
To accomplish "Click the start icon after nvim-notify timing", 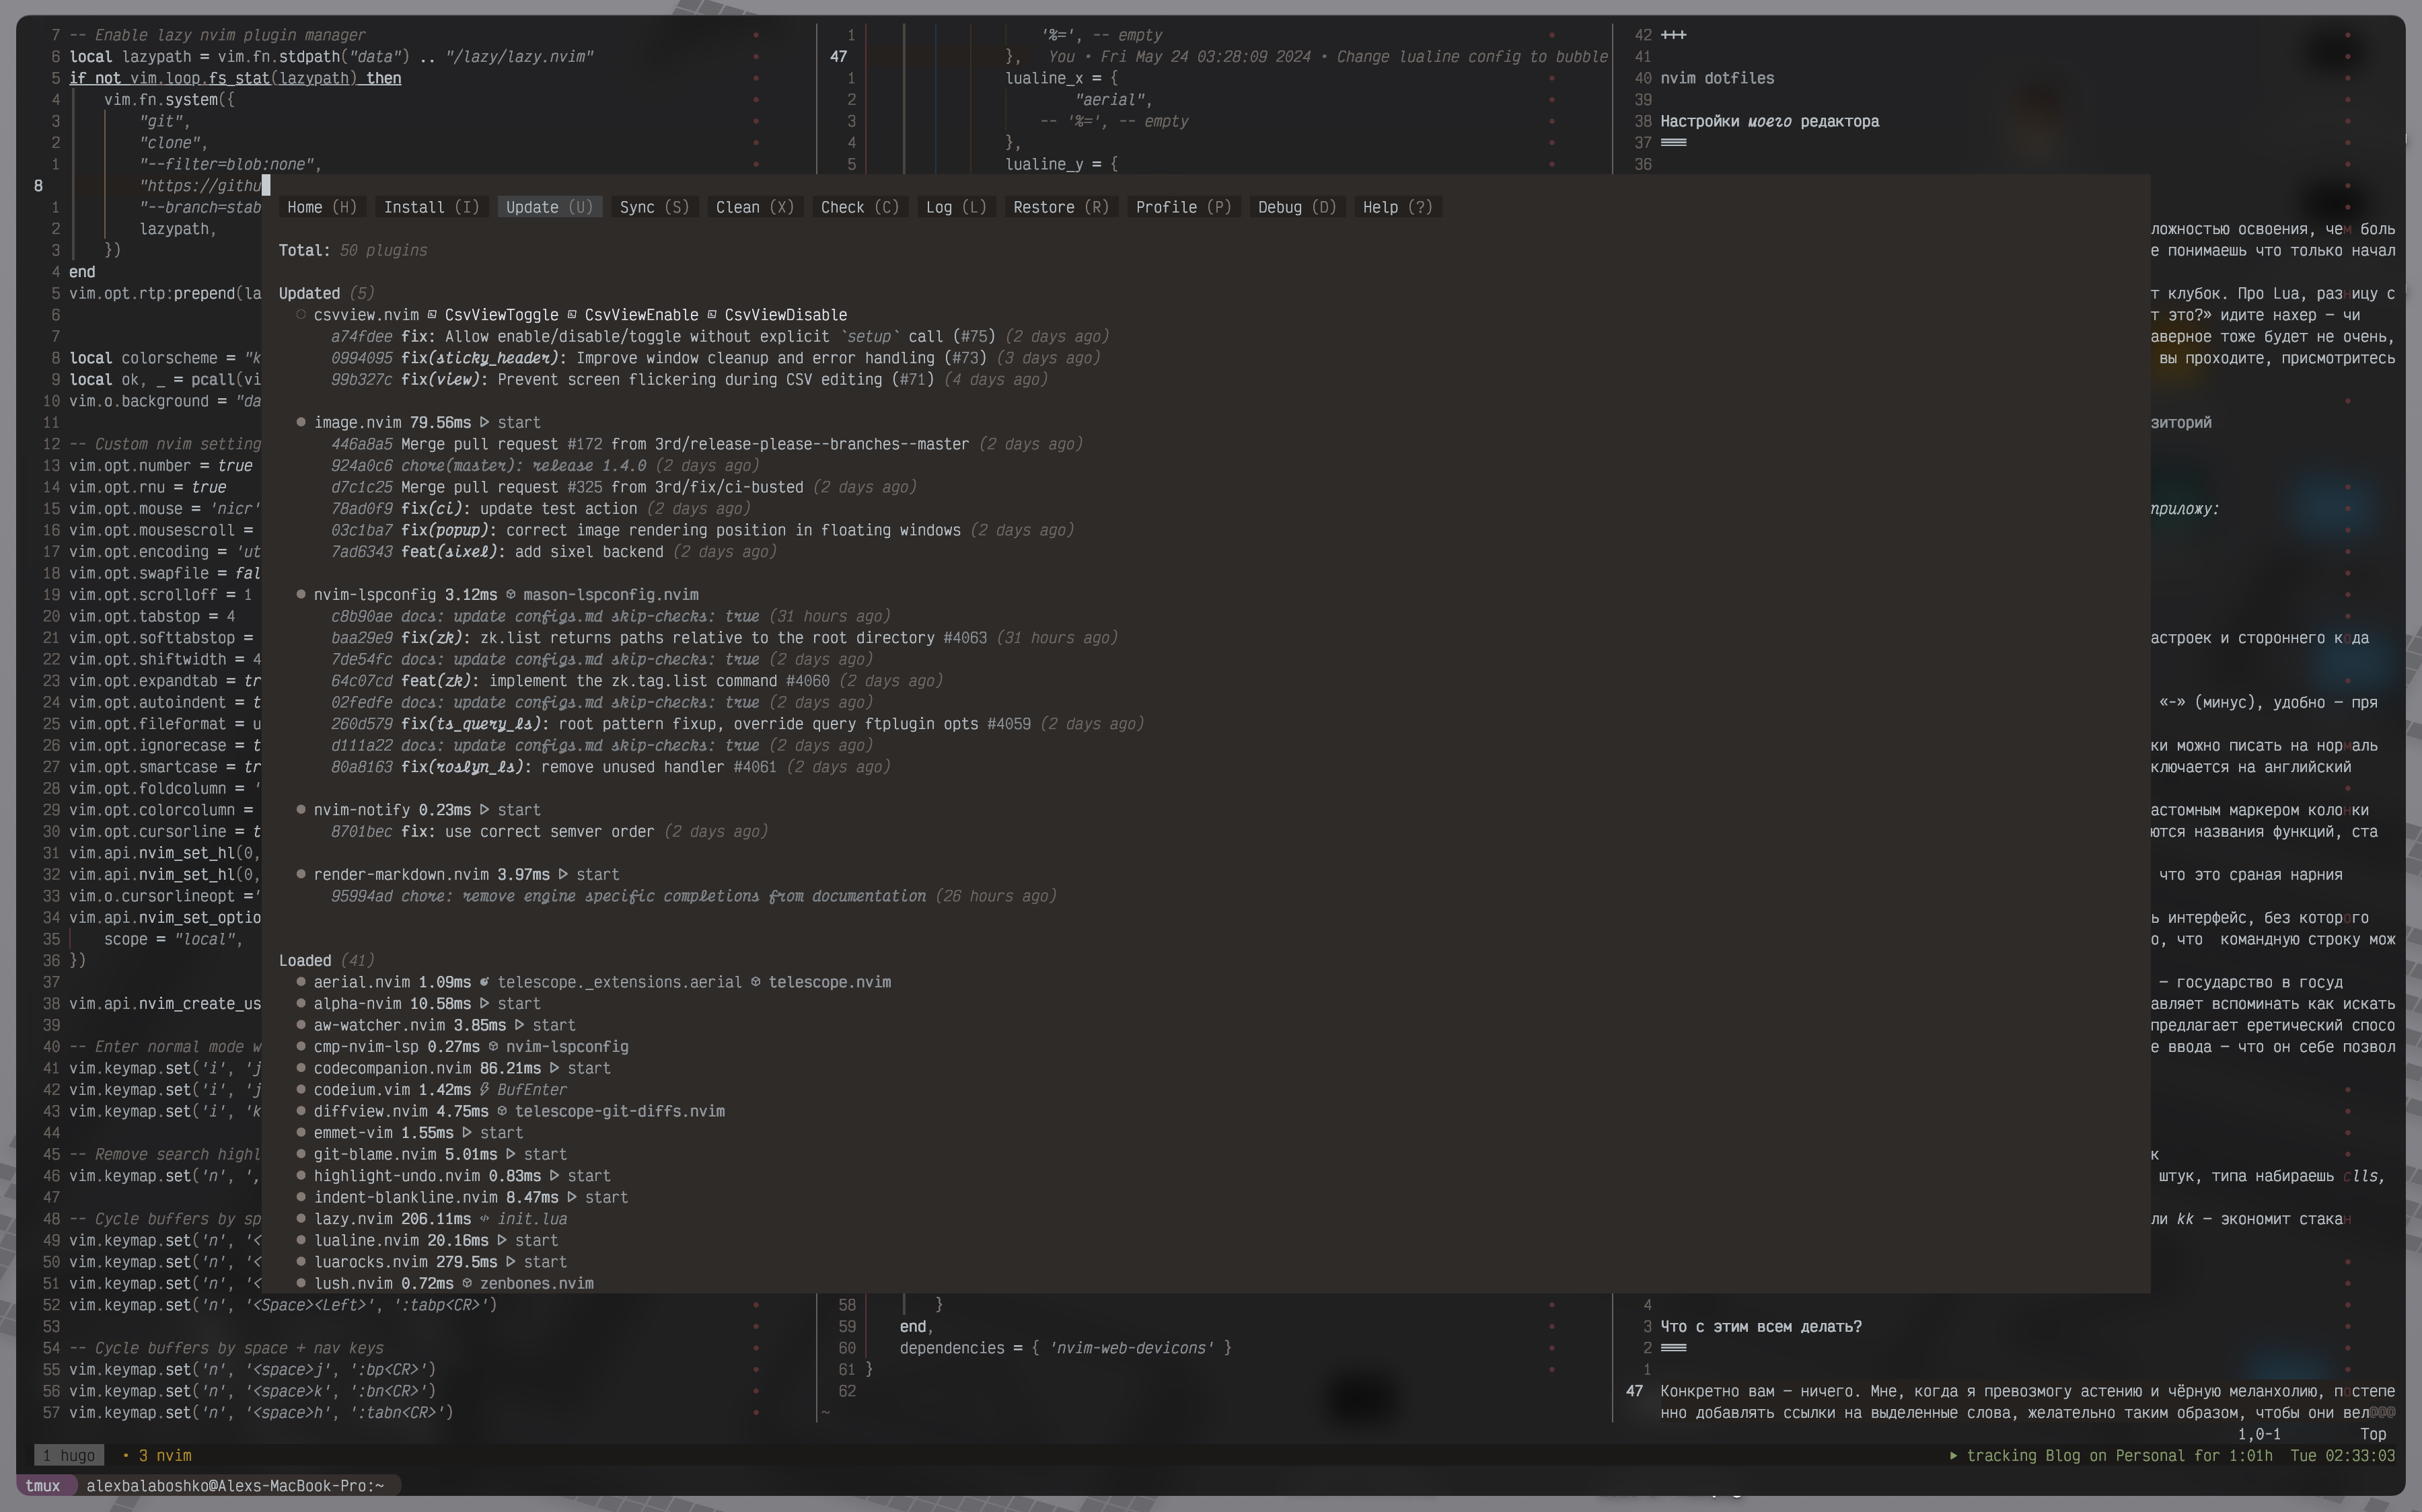I will click(x=485, y=810).
